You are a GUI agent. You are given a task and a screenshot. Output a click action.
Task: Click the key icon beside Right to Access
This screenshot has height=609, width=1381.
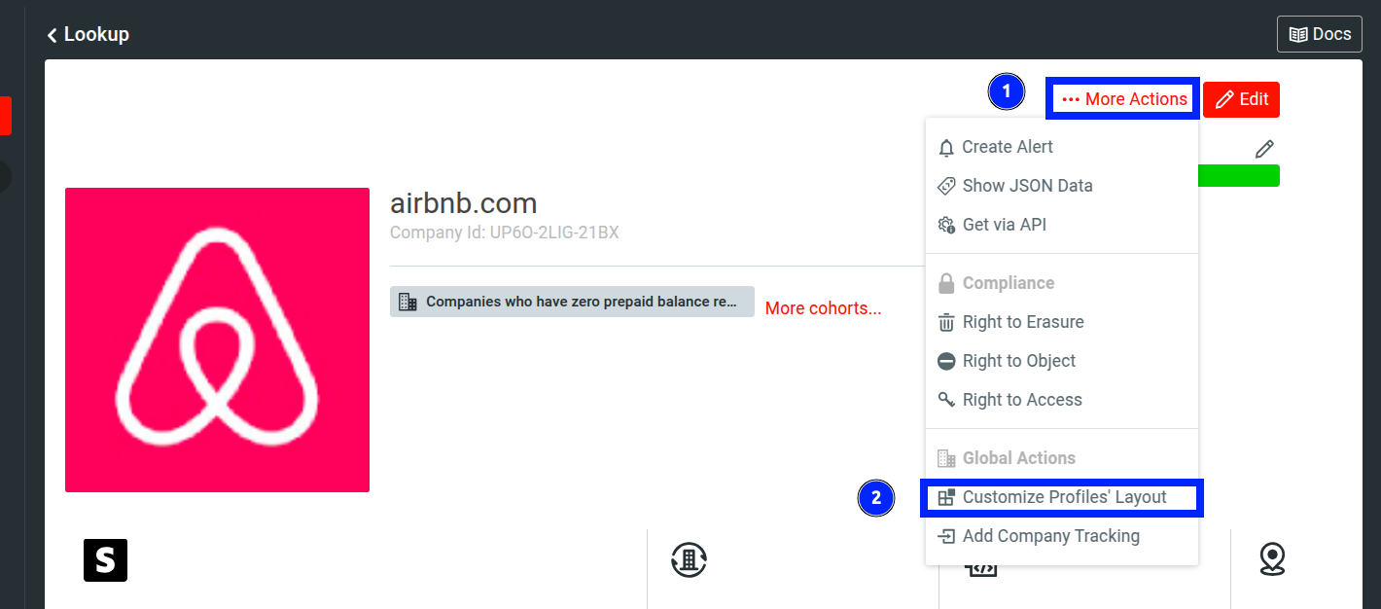pyautogui.click(x=944, y=399)
